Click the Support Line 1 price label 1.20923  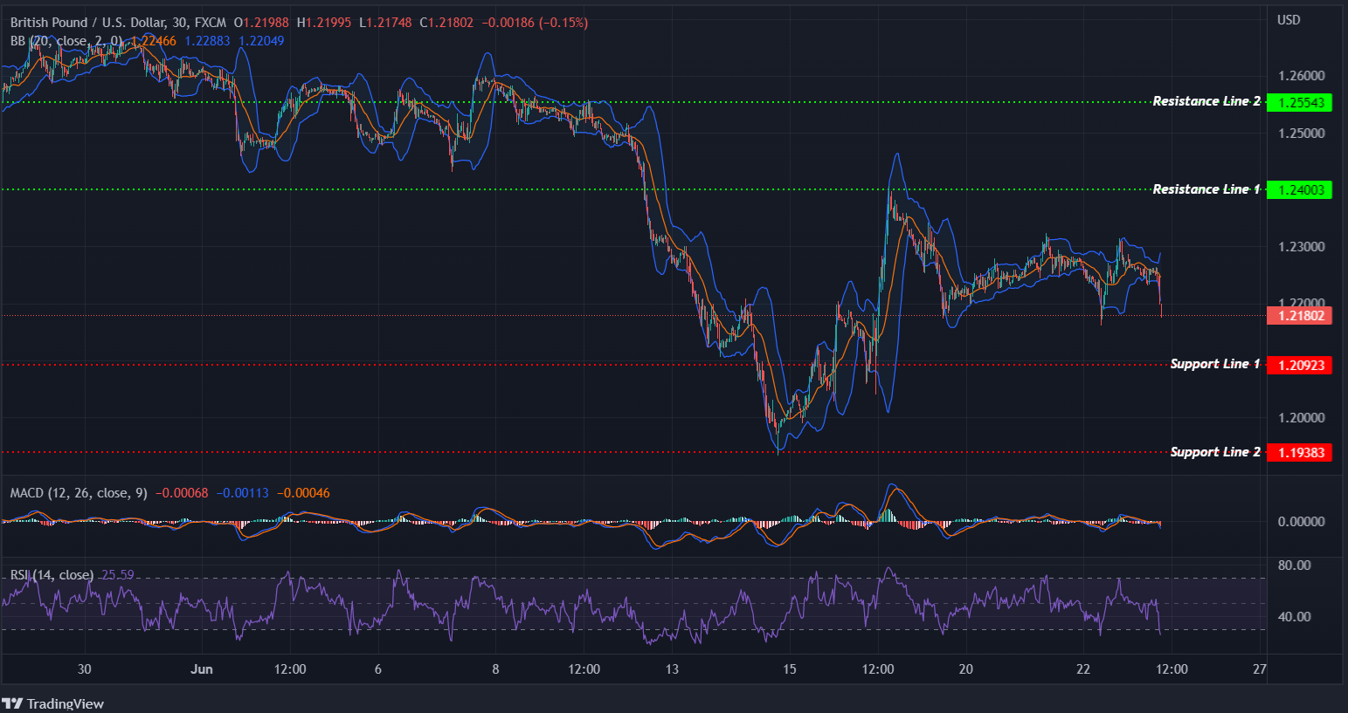(x=1299, y=365)
